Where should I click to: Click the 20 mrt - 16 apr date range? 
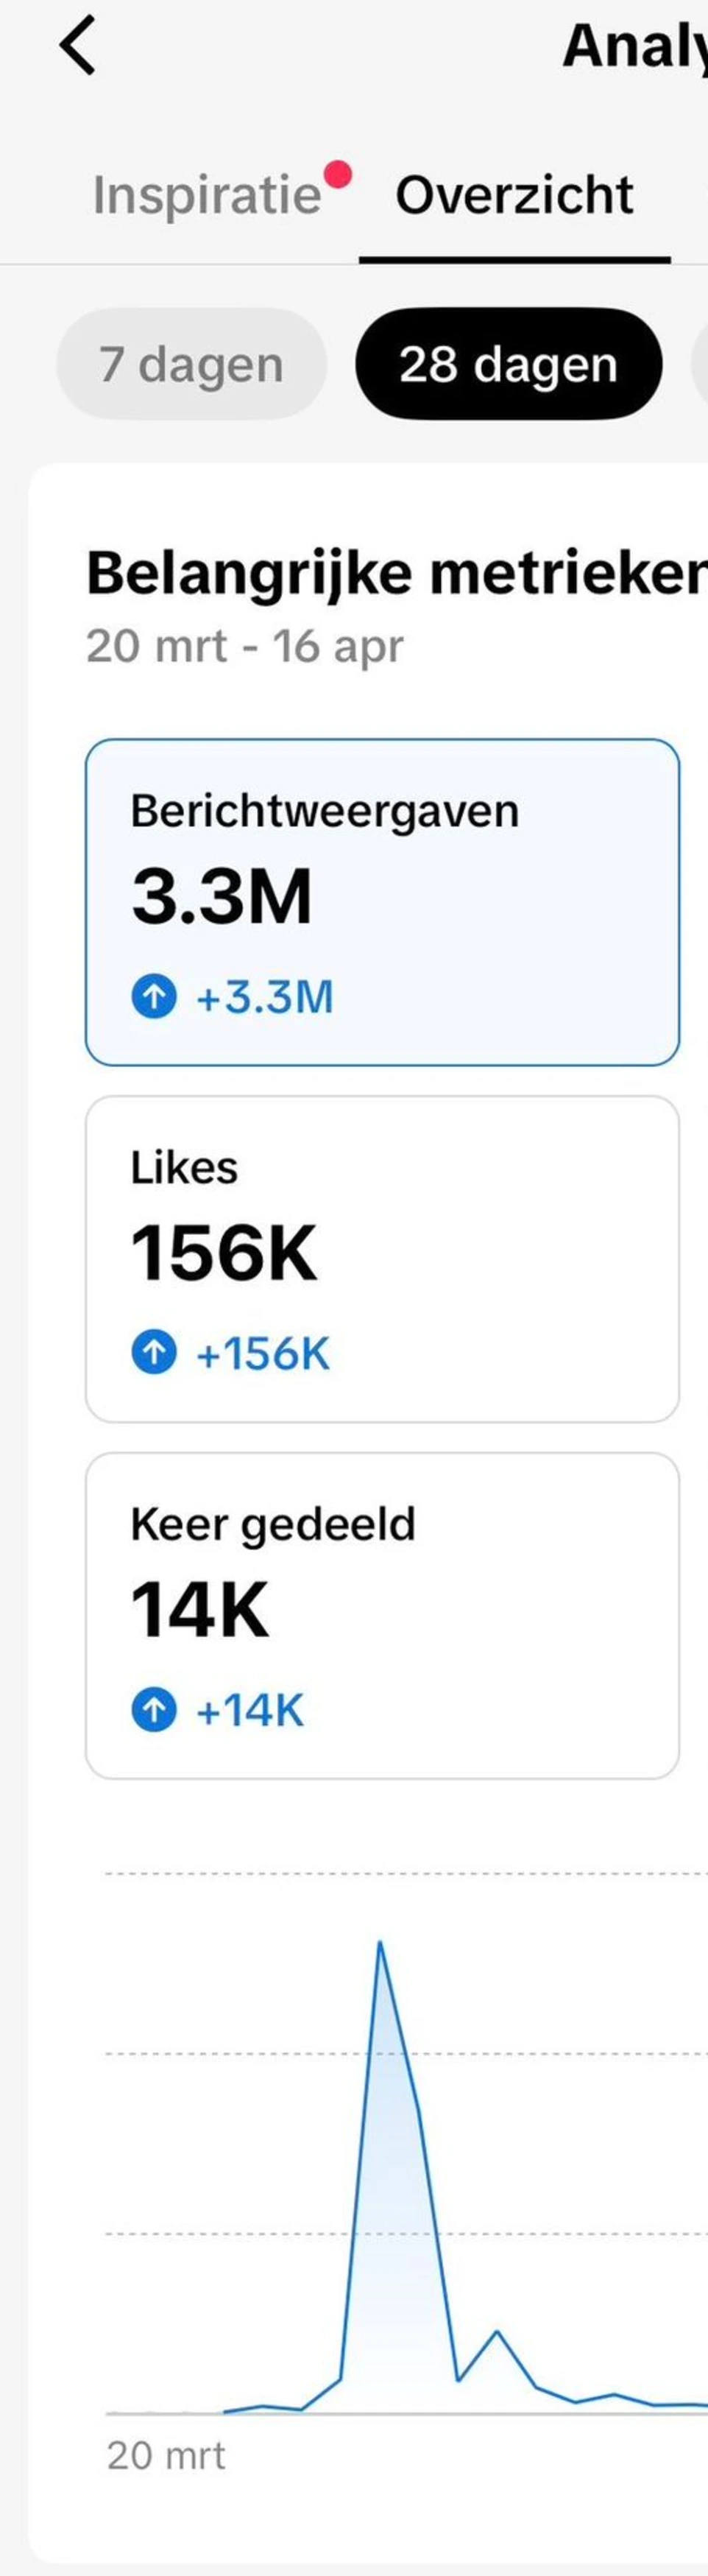coord(245,646)
